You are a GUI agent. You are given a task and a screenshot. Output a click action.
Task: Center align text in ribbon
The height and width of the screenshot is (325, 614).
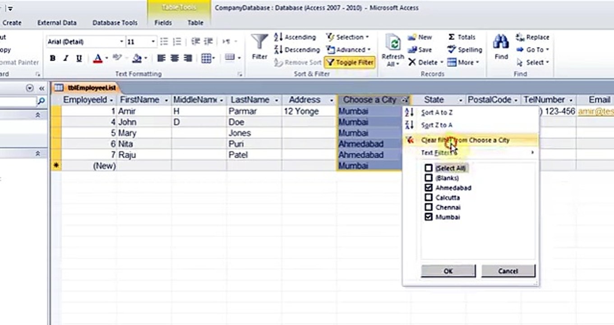[175, 58]
